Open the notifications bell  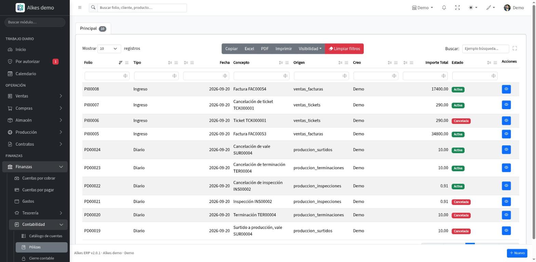[444, 8]
